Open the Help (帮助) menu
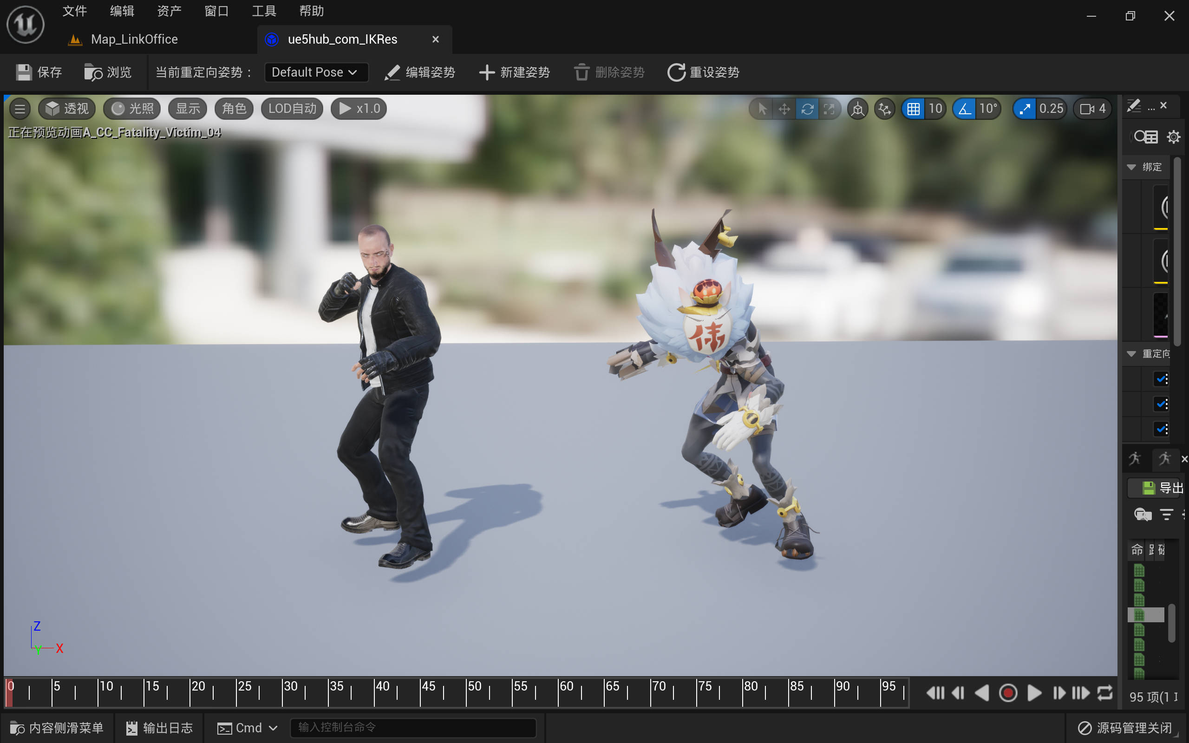 (x=312, y=11)
